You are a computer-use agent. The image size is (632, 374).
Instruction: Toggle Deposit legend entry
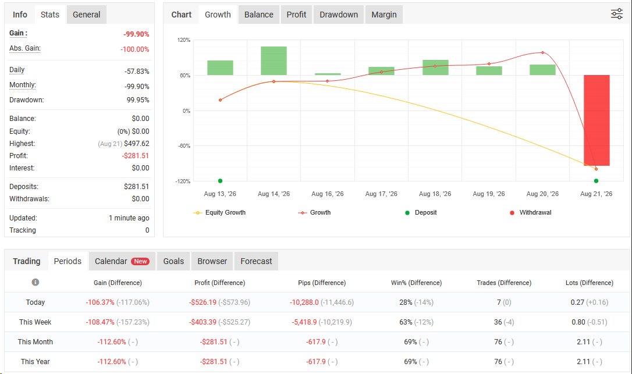pos(421,212)
